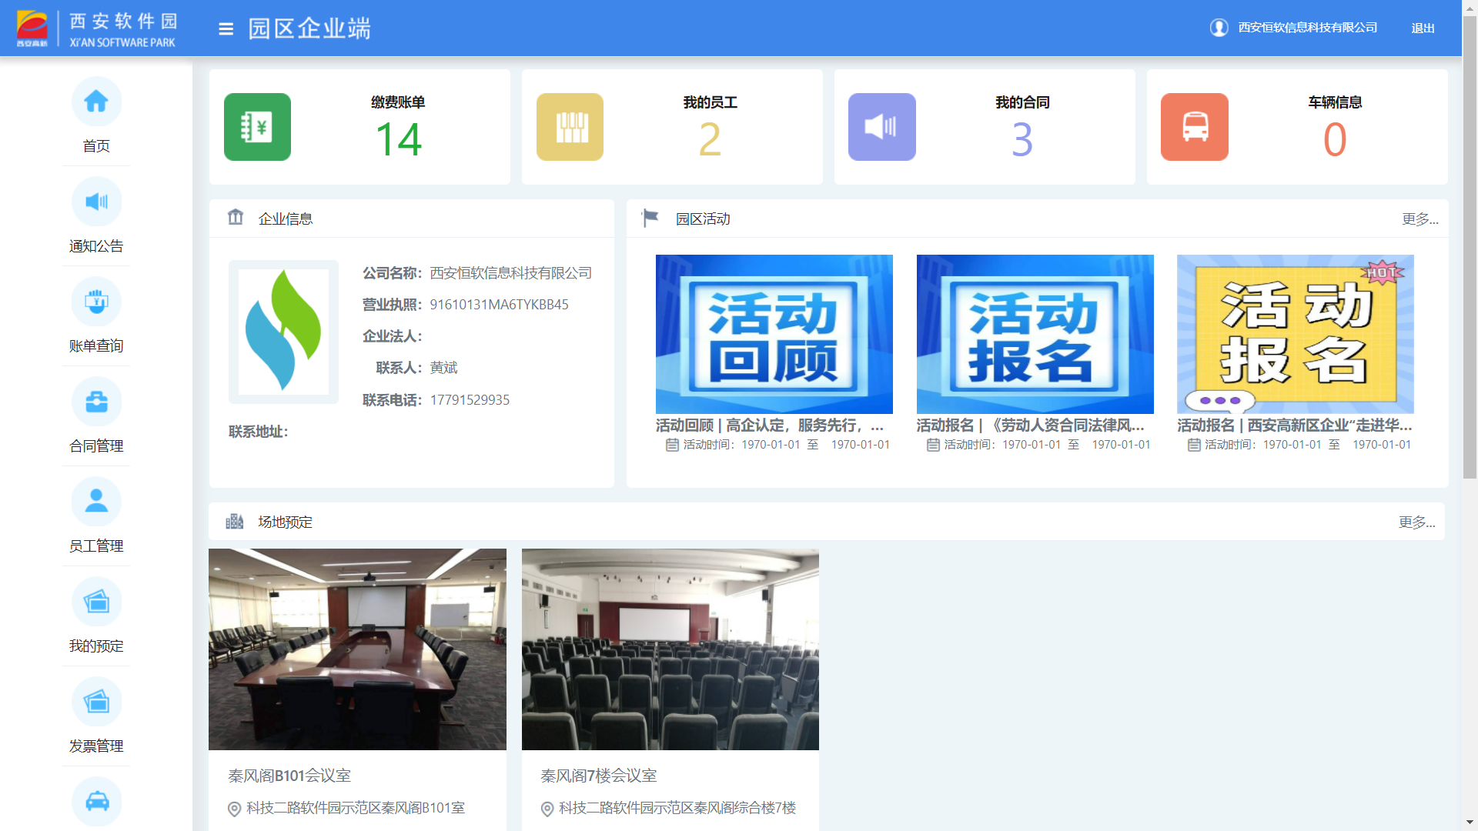Select 账单查询 label in sidebar menu
The image size is (1478, 831).
pyautogui.click(x=96, y=346)
